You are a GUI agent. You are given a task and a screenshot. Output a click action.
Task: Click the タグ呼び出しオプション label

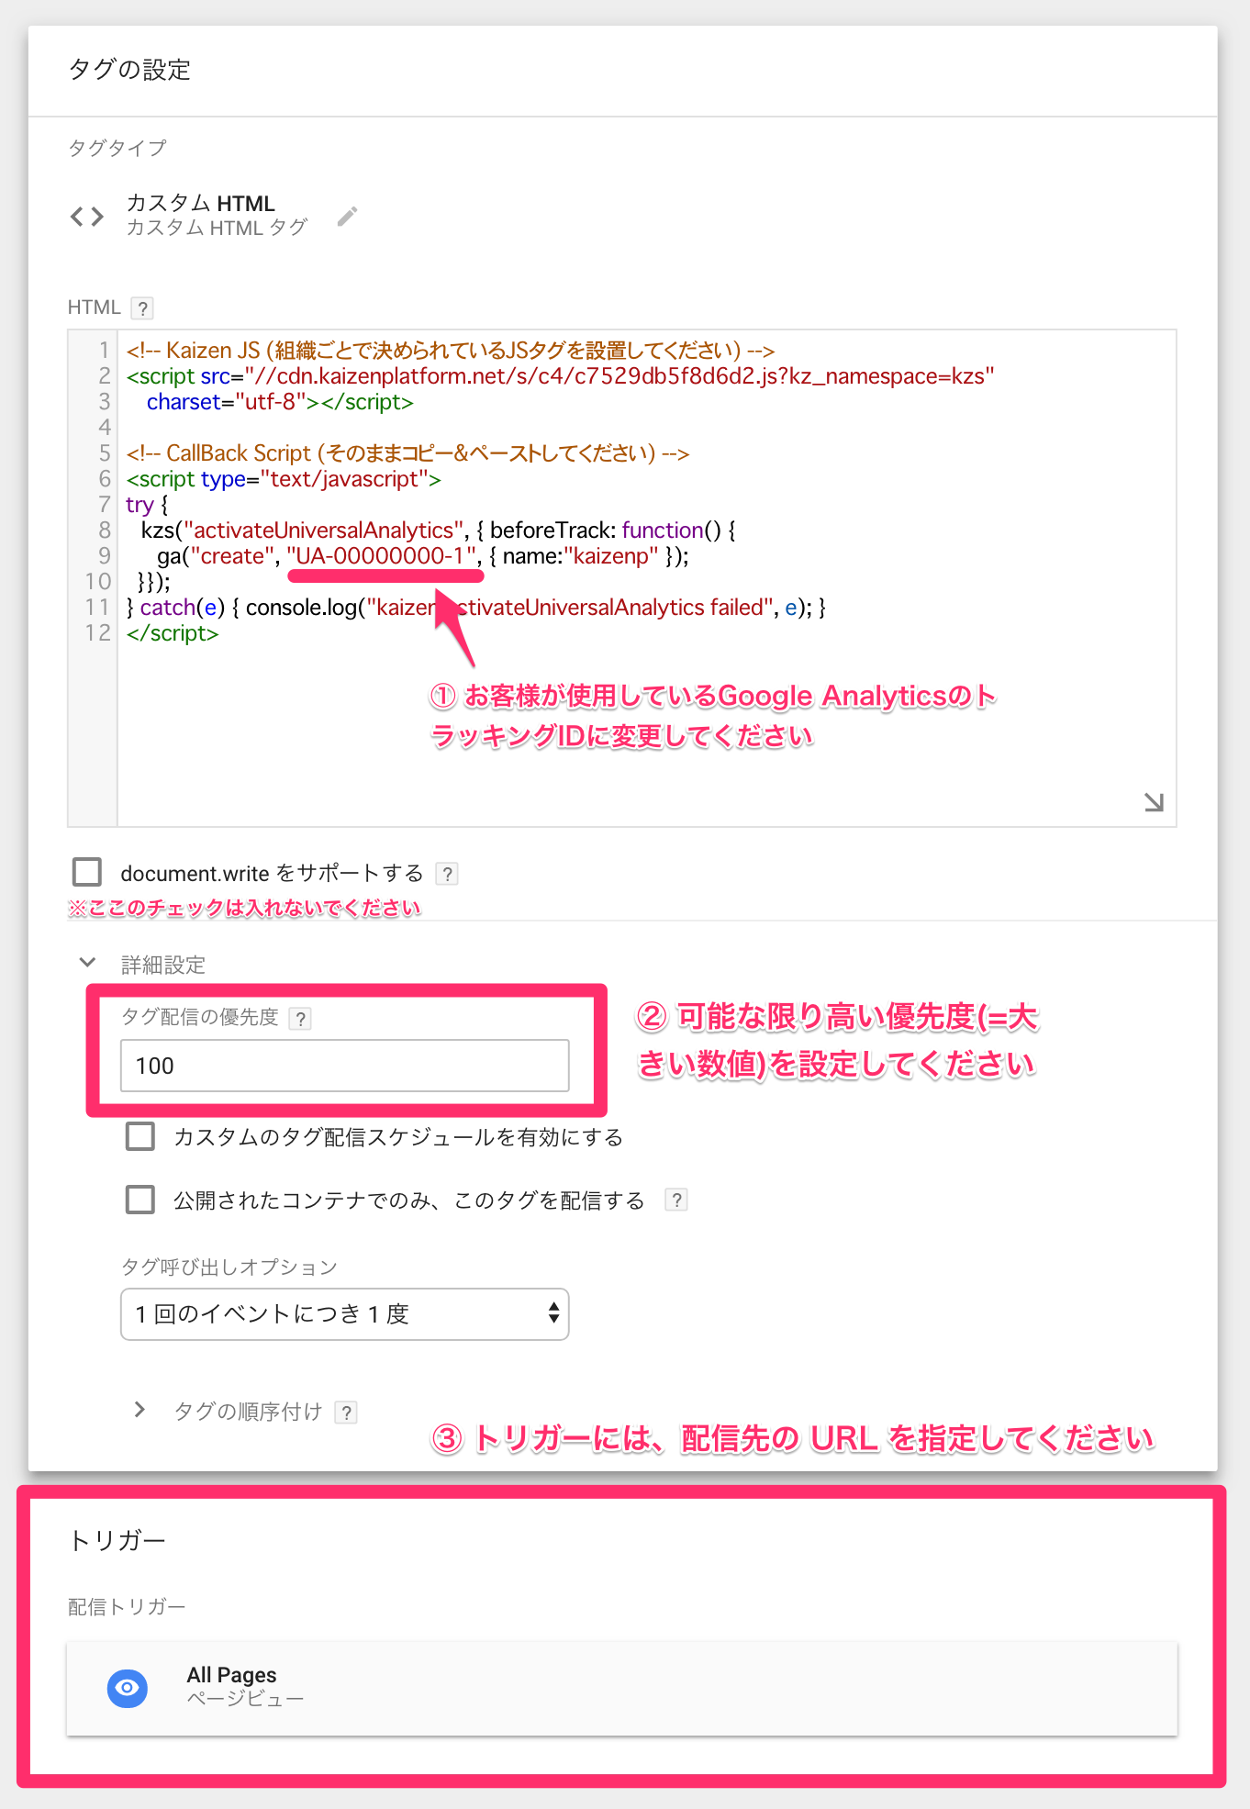229,1267
